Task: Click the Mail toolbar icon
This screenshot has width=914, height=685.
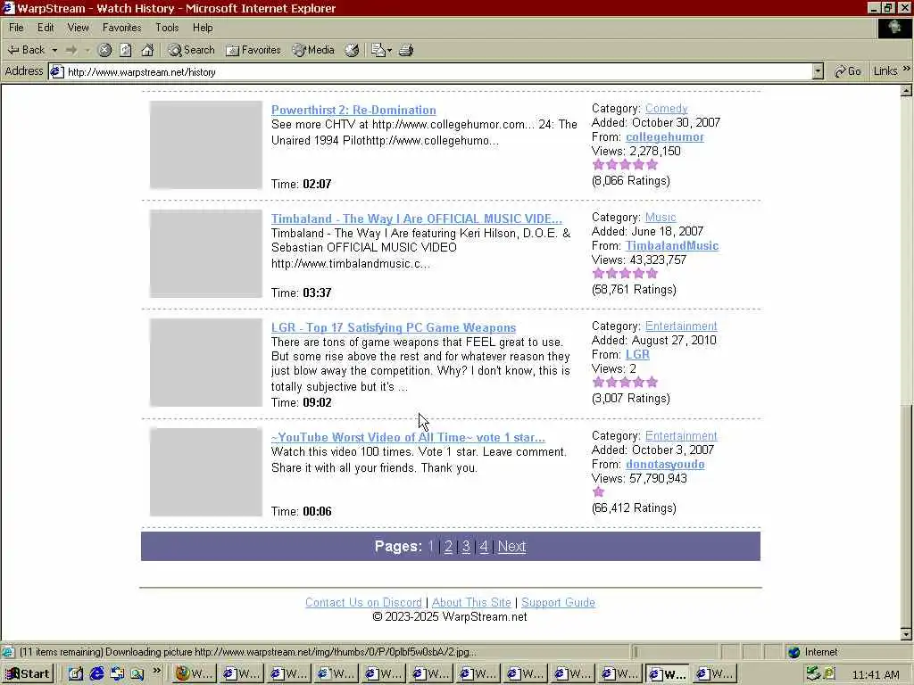Action: pyautogui.click(x=378, y=50)
